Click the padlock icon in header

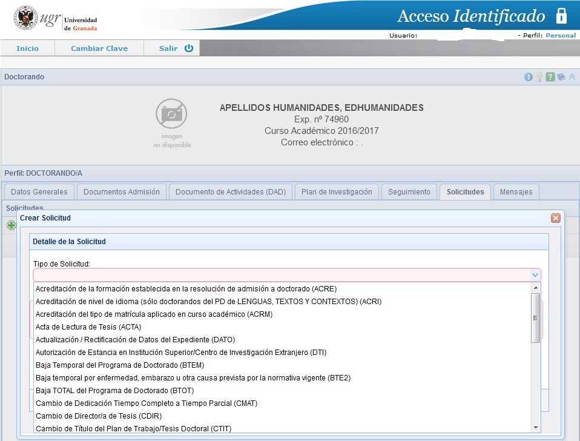[561, 16]
